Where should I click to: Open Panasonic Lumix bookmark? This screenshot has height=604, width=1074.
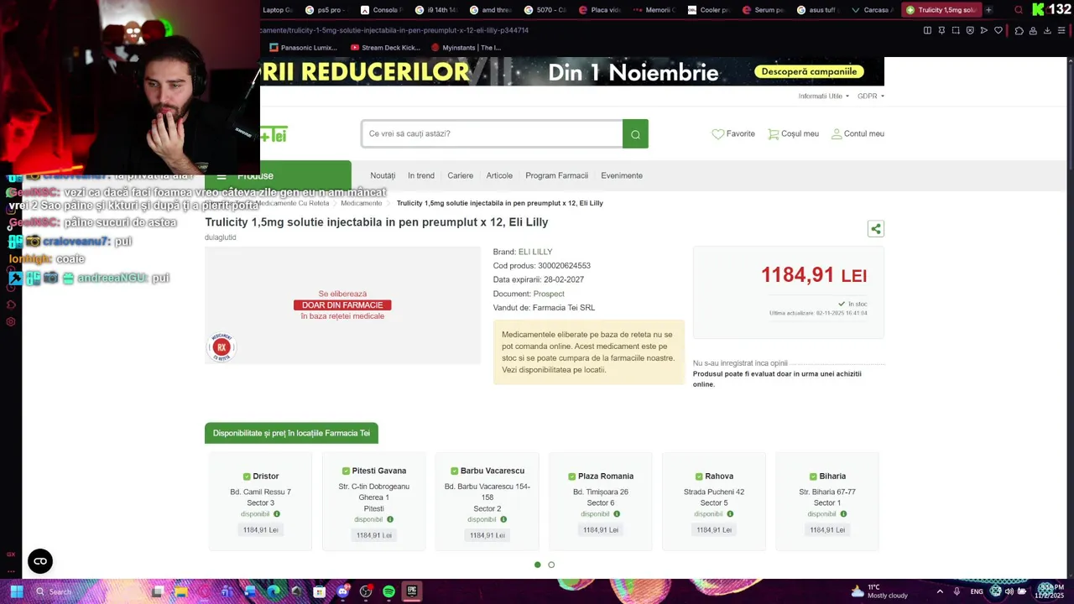[x=303, y=48]
